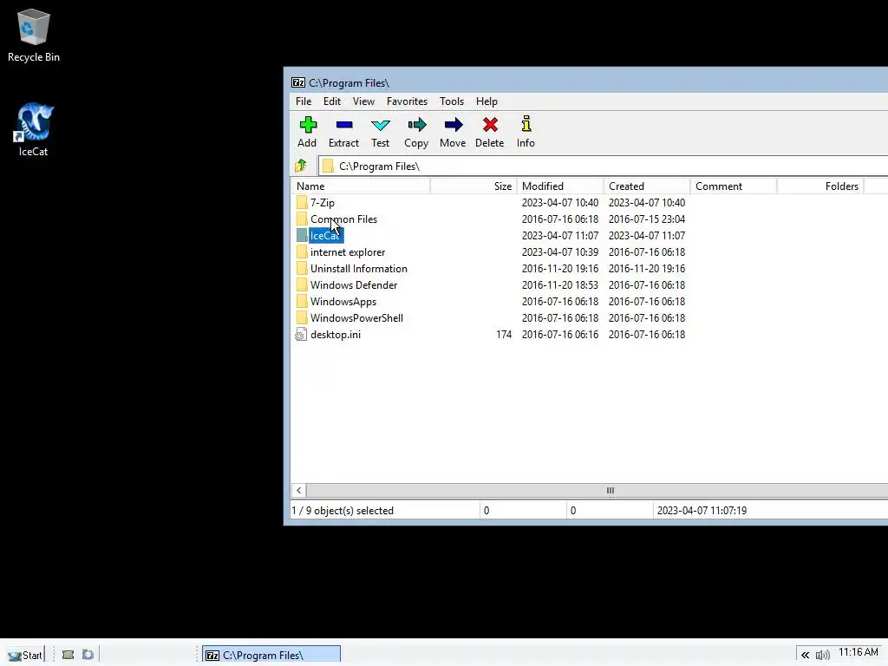Click the address bar path field
This screenshot has width=888, height=666.
[604, 166]
